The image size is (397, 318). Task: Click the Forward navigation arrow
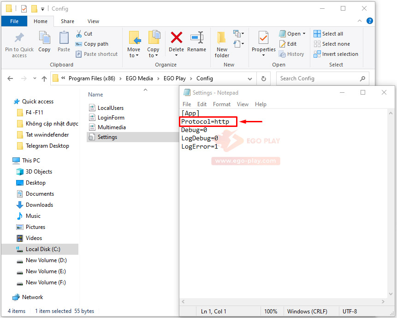(24, 78)
